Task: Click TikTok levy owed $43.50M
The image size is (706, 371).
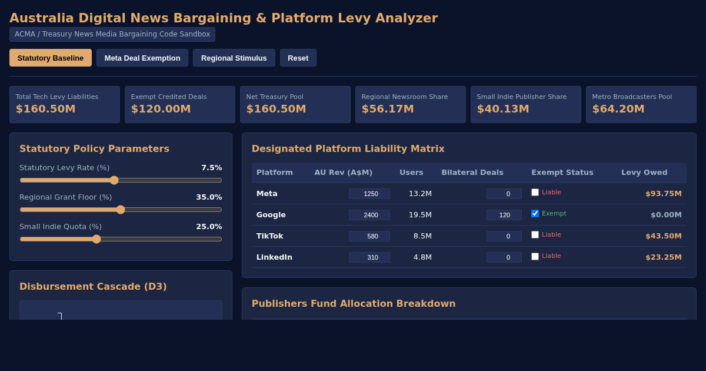Action: [664, 236]
